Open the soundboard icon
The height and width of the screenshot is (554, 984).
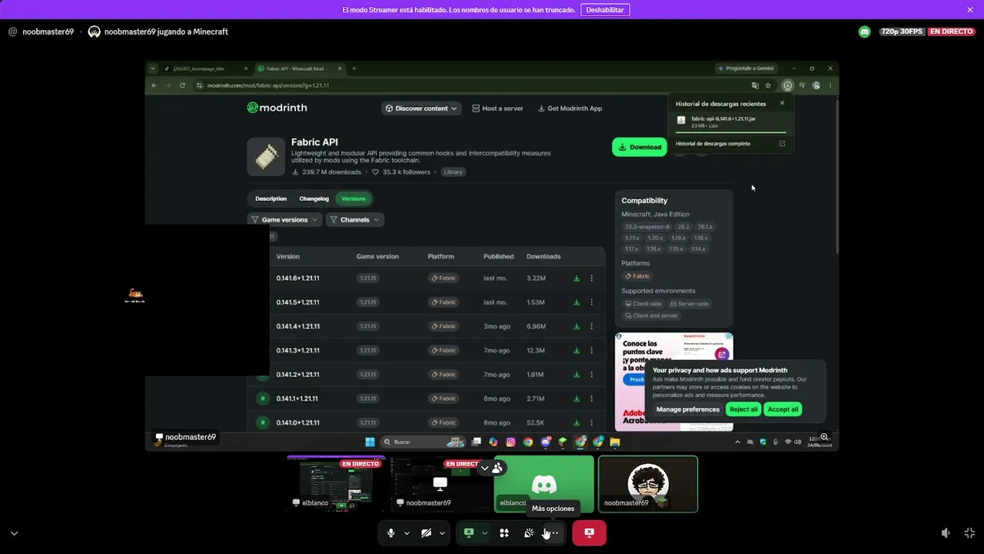(529, 532)
